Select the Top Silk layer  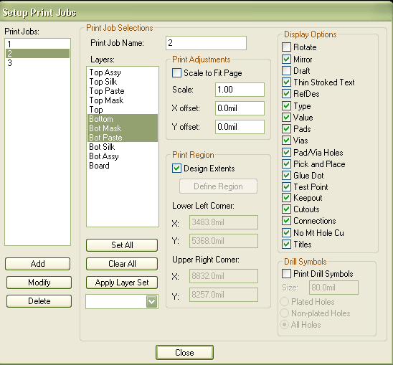tap(123, 82)
